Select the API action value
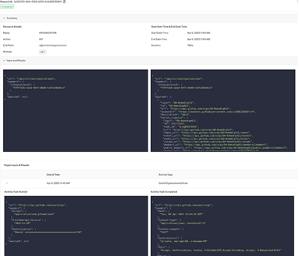299x256 pixels. coord(41,39)
